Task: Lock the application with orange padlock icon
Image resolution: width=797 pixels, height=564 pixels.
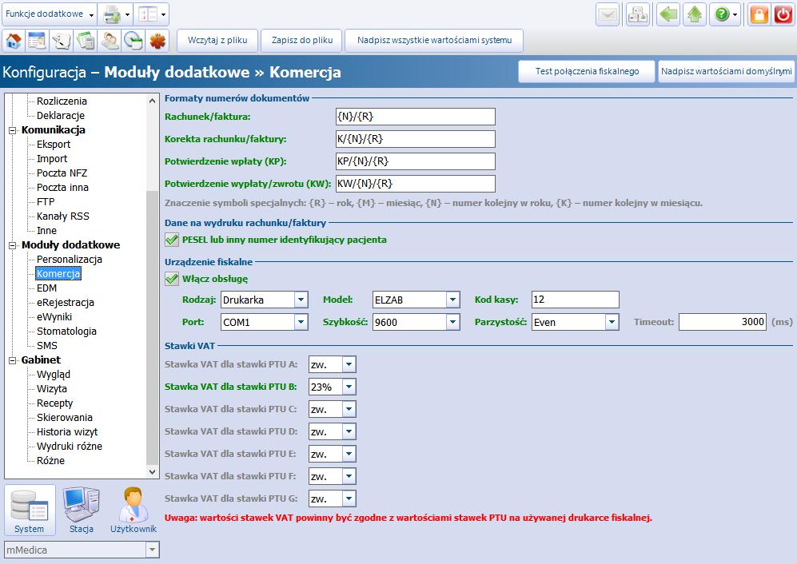Action: [x=759, y=14]
